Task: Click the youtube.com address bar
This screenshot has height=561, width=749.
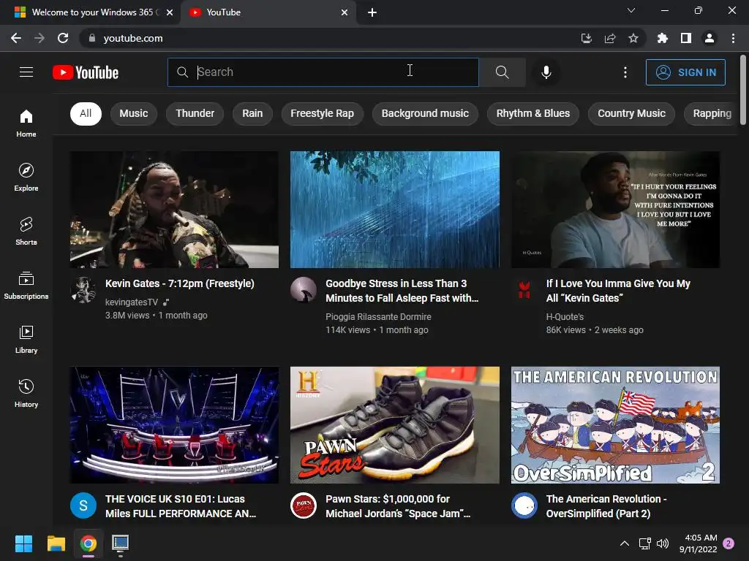Action: [330, 38]
